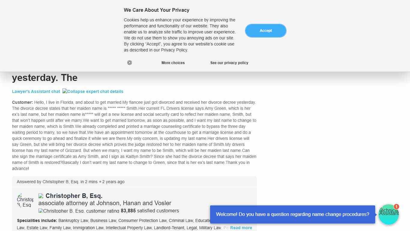Click the We Care About Your Privacy heading
This screenshot has height=231, width=410.
point(156,10)
